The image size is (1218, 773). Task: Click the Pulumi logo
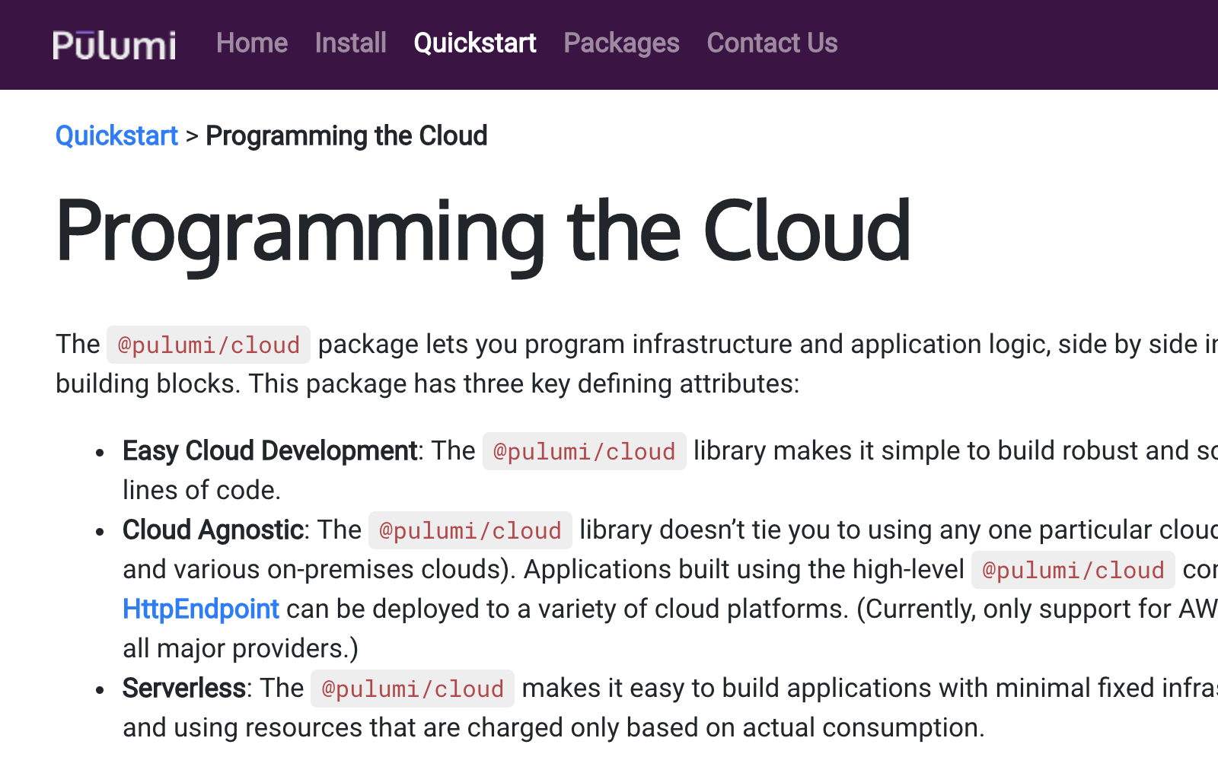coord(114,45)
